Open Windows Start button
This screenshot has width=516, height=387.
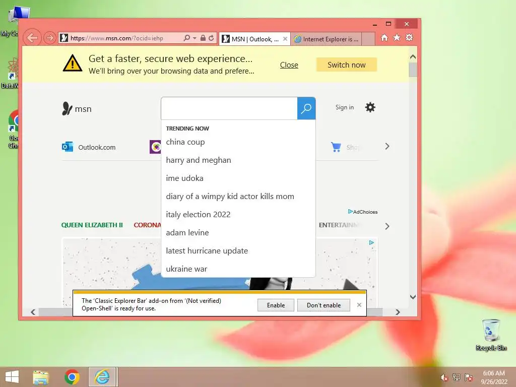point(12,377)
